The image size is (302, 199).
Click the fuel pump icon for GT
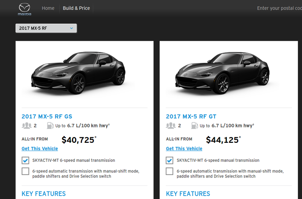click(194, 126)
